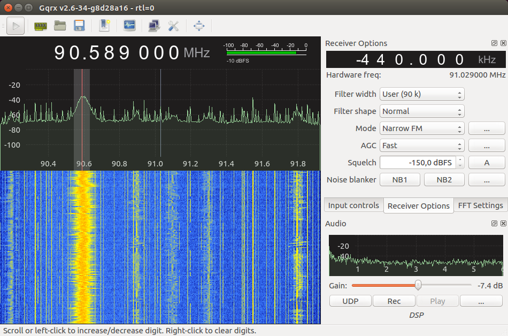Switch to the Input controls tab
The image size is (508, 336).
pos(353,205)
